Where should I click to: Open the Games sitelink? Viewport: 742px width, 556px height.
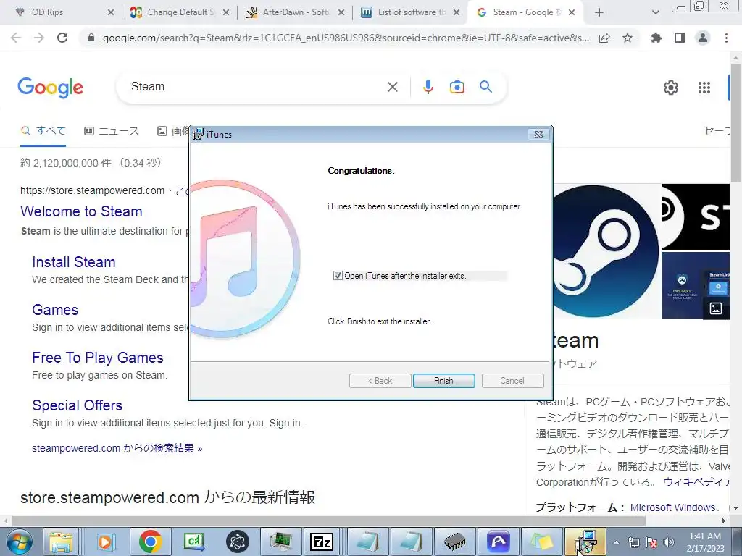pos(55,310)
